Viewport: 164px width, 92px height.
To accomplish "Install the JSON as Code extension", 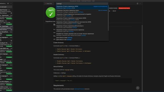I will [9, 90].
